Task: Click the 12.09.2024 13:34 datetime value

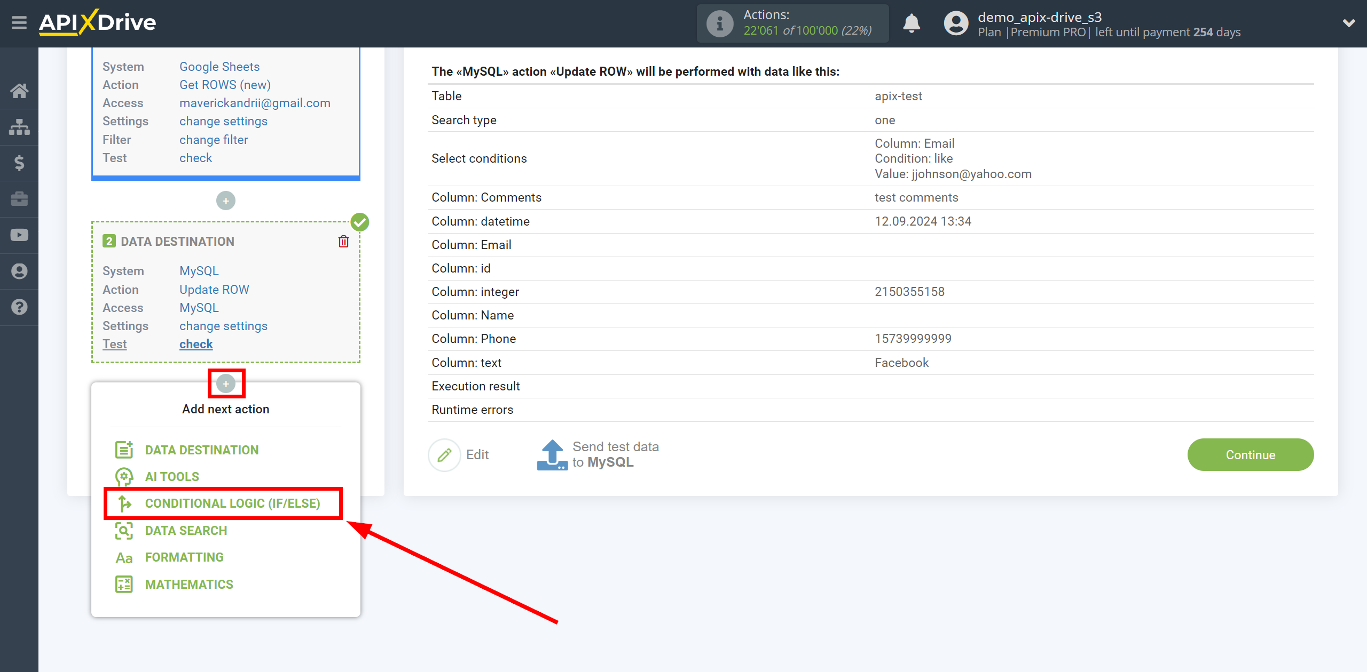Action: (923, 221)
